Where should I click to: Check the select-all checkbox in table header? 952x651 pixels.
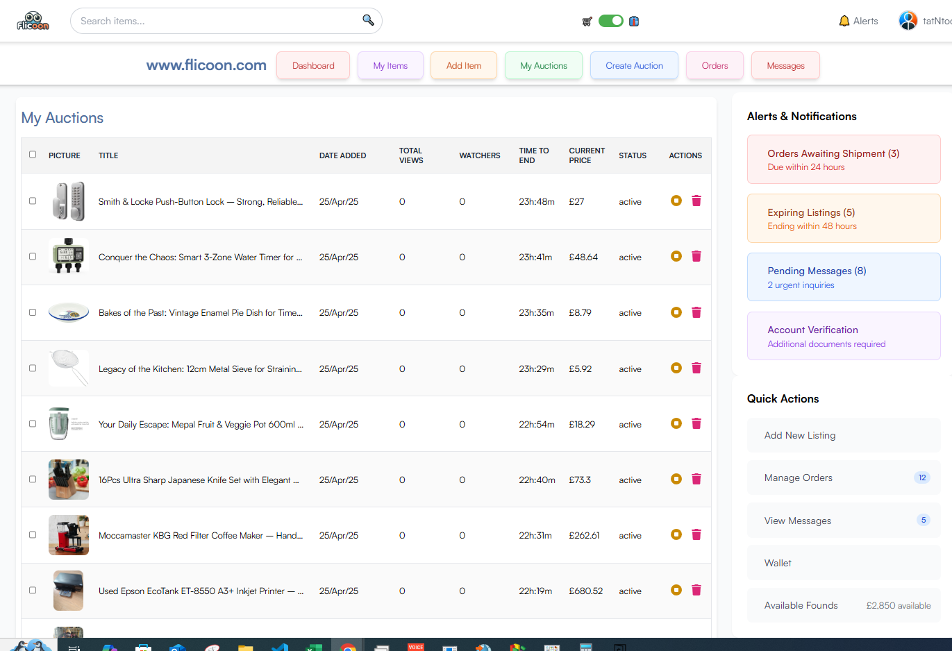tap(33, 154)
